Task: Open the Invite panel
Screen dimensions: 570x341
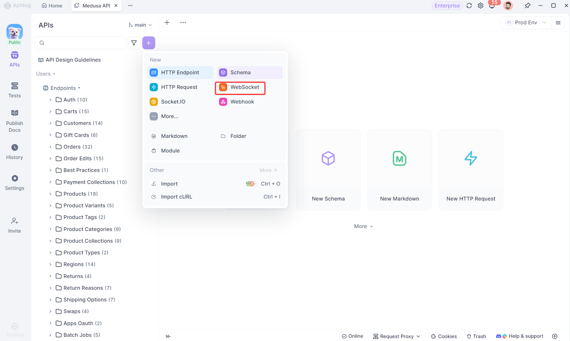Action: pos(15,225)
